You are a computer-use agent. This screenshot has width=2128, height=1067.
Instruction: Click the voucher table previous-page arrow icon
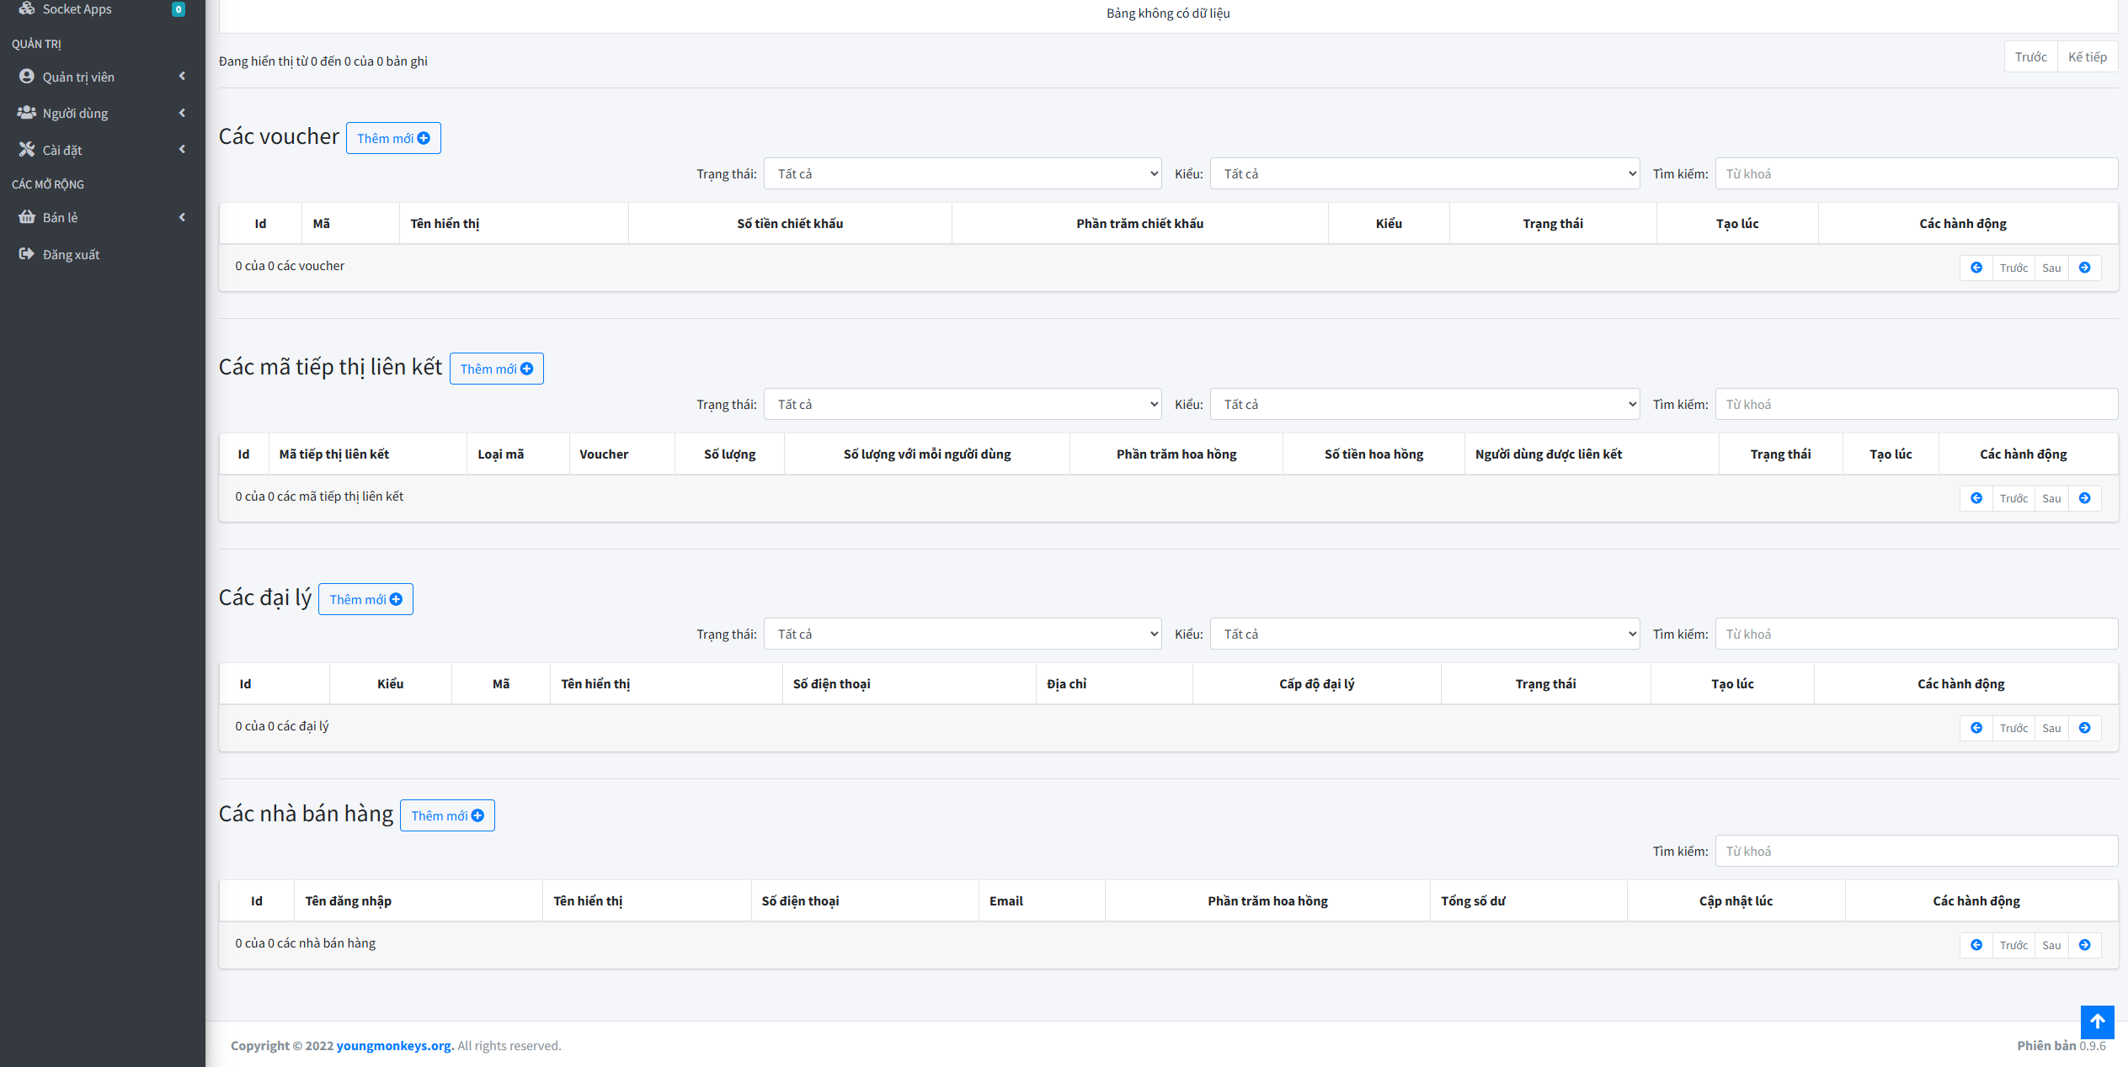coord(1976,268)
